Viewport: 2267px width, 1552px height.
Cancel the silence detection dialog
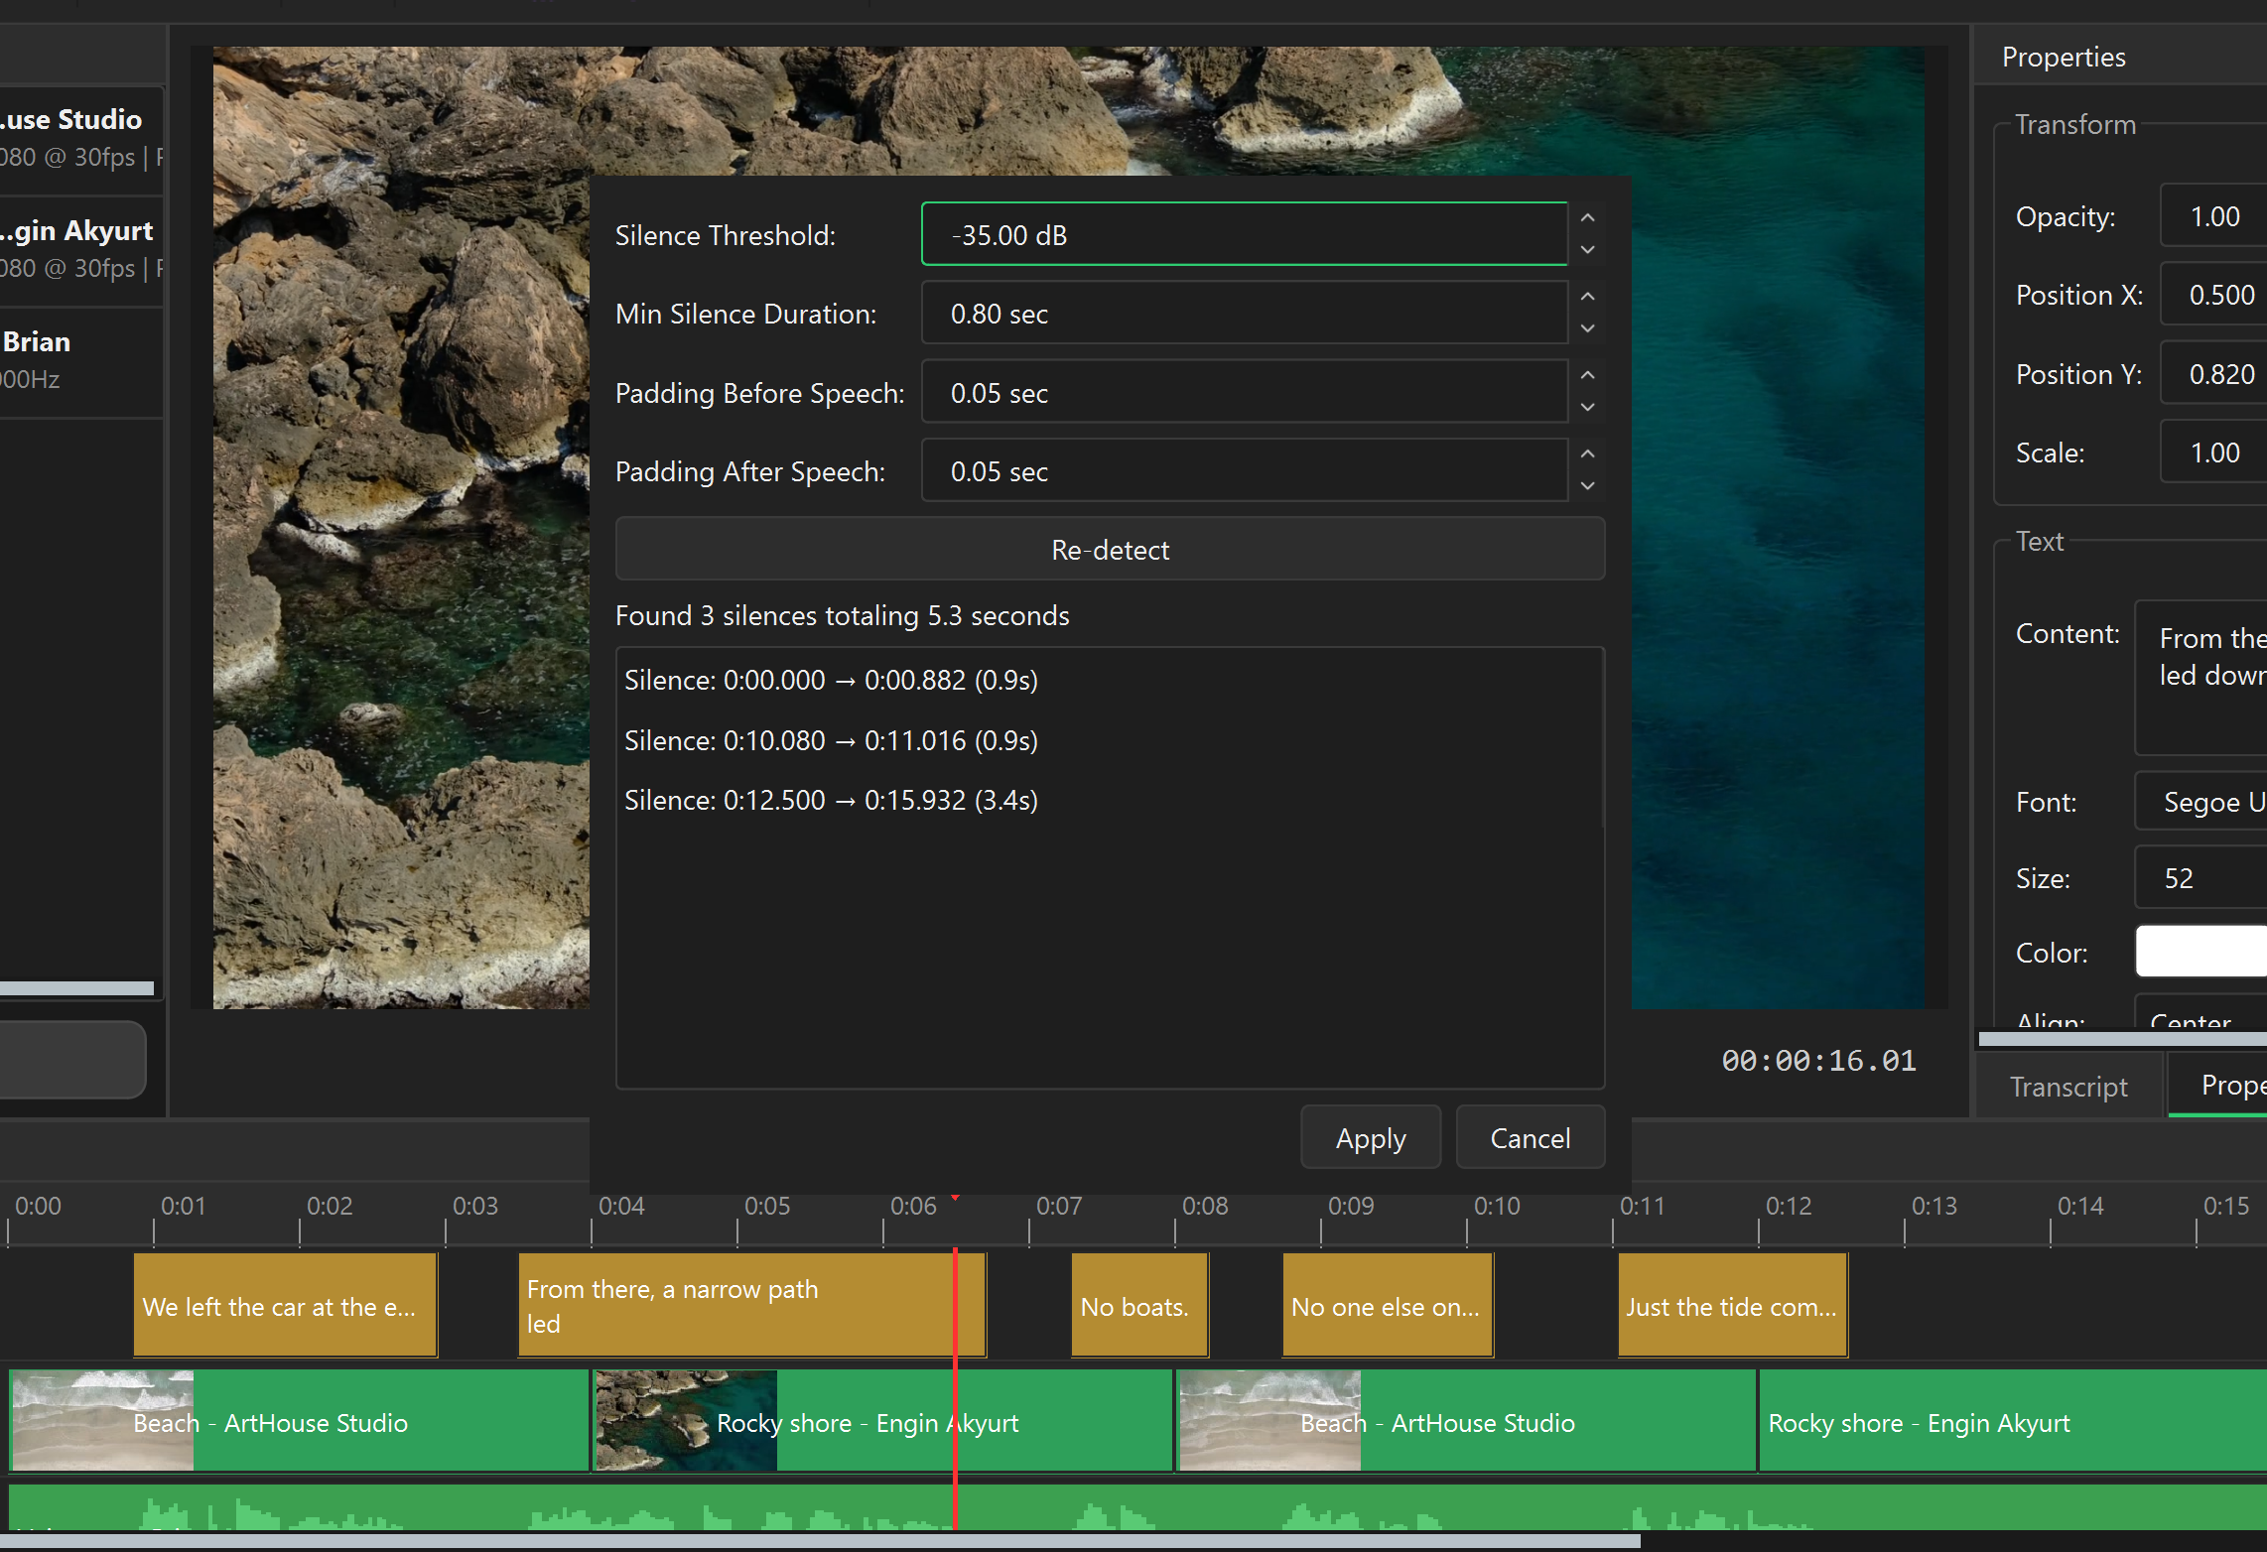1530,1137
